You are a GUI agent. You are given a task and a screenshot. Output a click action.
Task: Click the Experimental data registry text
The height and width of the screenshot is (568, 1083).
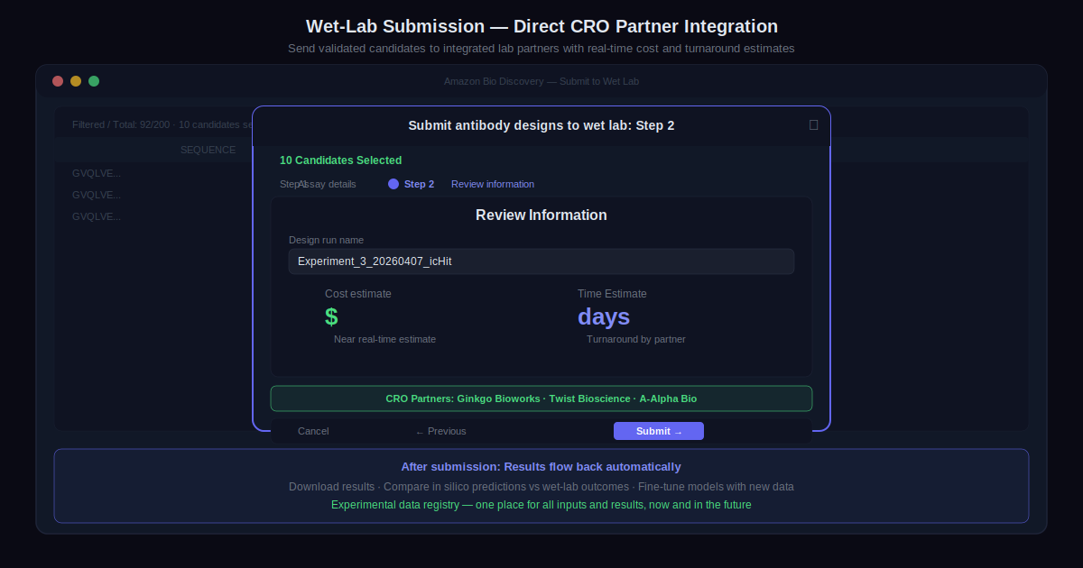[541, 505]
